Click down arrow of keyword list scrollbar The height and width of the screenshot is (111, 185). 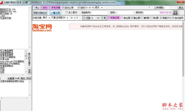[26, 72]
